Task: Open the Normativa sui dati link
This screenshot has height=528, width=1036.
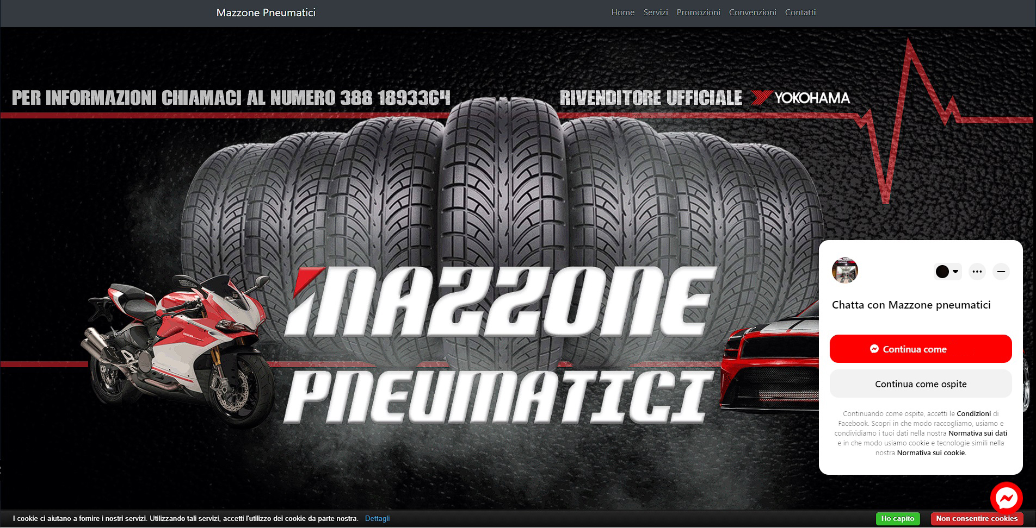Action: 977,433
